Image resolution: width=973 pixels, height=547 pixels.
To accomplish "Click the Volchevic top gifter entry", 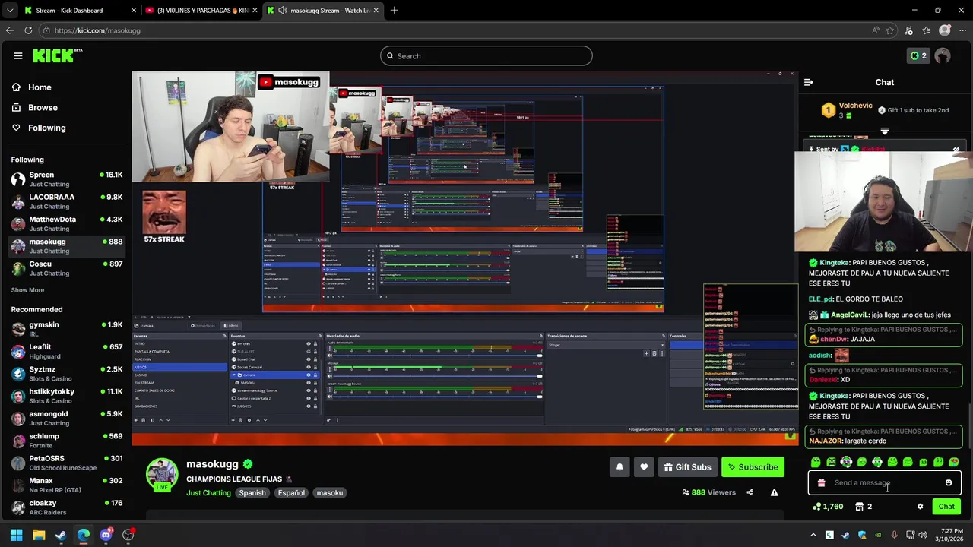I will coord(847,110).
